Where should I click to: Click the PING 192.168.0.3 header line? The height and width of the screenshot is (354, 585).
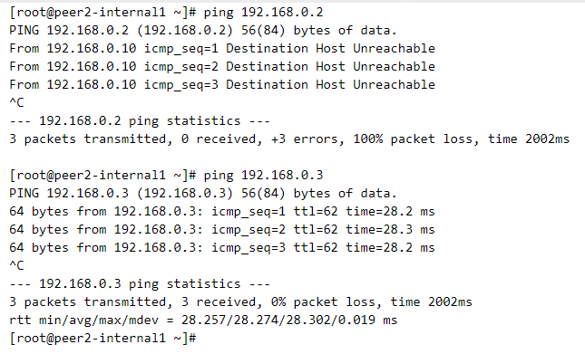pos(203,193)
